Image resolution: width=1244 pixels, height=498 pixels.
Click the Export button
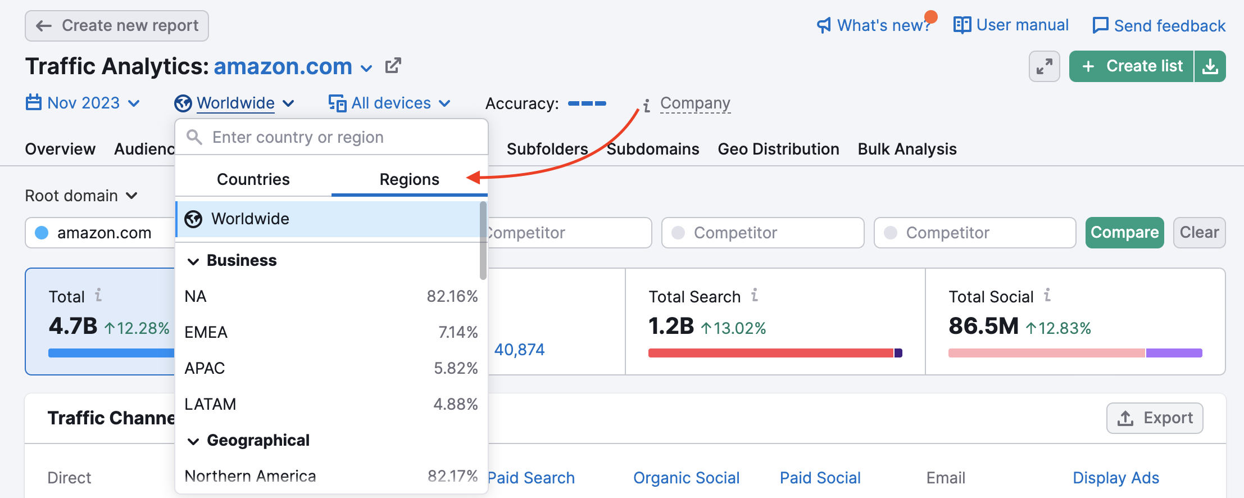(1155, 418)
